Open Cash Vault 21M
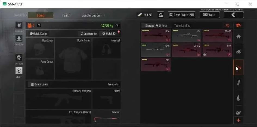 coord(182,15)
